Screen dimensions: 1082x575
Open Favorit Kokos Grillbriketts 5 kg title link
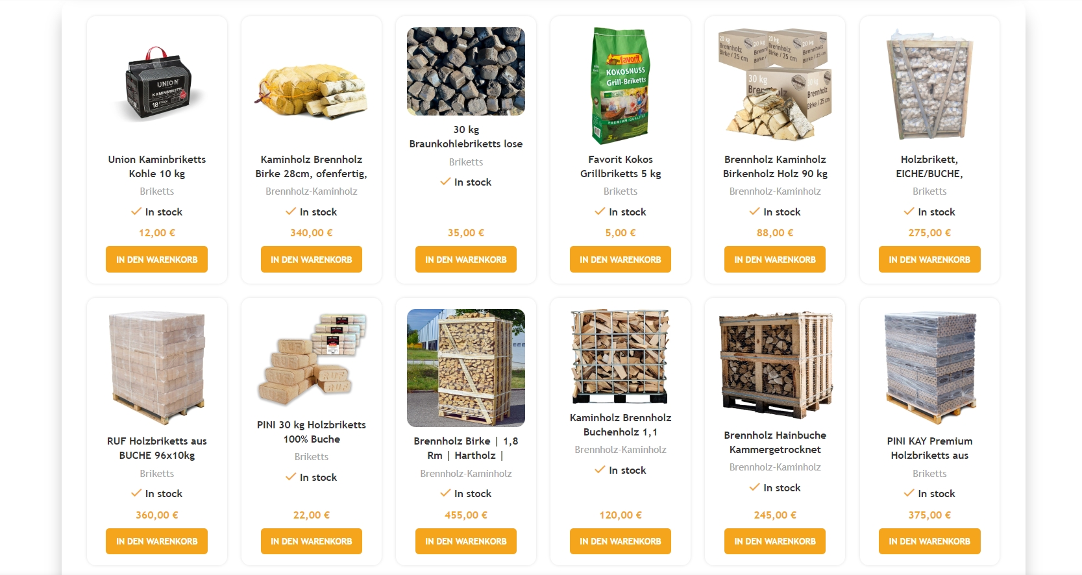[621, 167]
